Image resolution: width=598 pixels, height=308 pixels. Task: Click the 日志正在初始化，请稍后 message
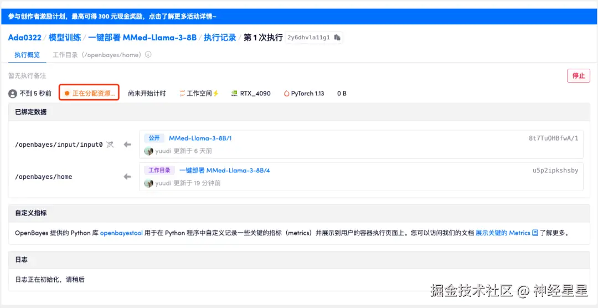click(x=50, y=279)
